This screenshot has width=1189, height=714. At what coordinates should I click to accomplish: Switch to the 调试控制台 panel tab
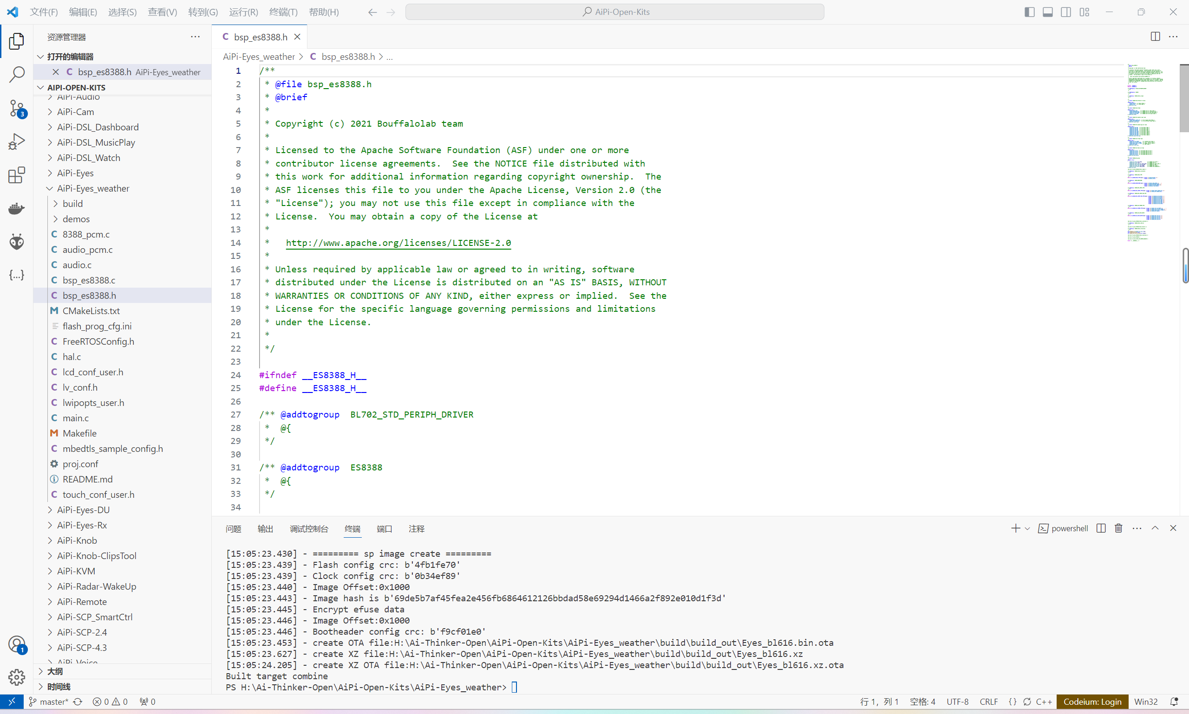pos(309,529)
